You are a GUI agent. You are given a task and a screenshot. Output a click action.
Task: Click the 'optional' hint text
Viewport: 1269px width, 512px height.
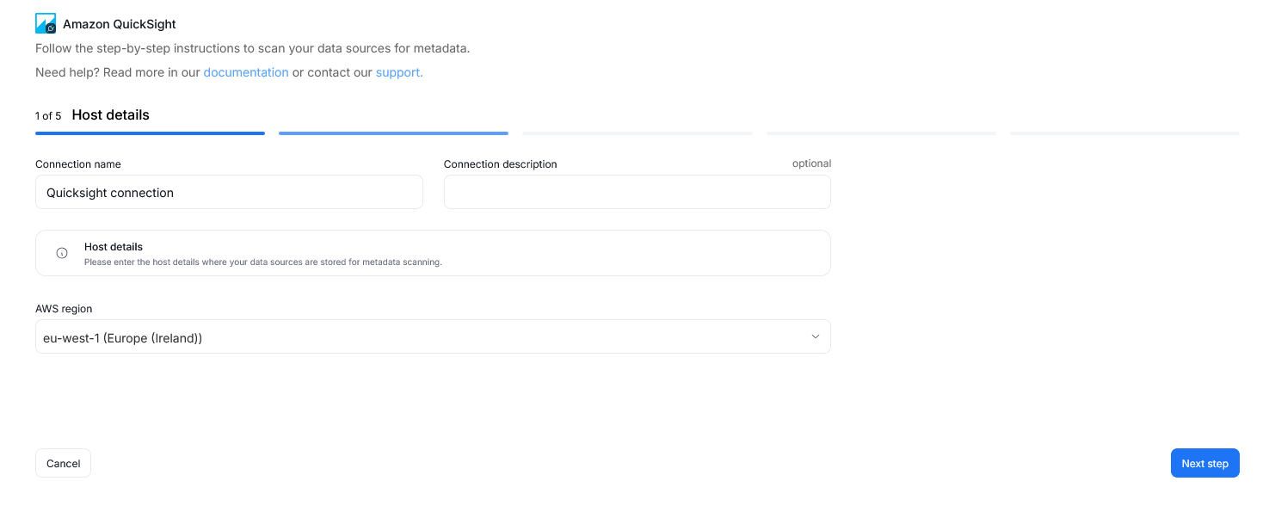pos(812,163)
